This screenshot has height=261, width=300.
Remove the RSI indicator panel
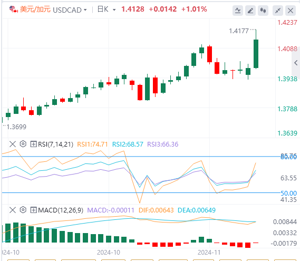point(13,144)
